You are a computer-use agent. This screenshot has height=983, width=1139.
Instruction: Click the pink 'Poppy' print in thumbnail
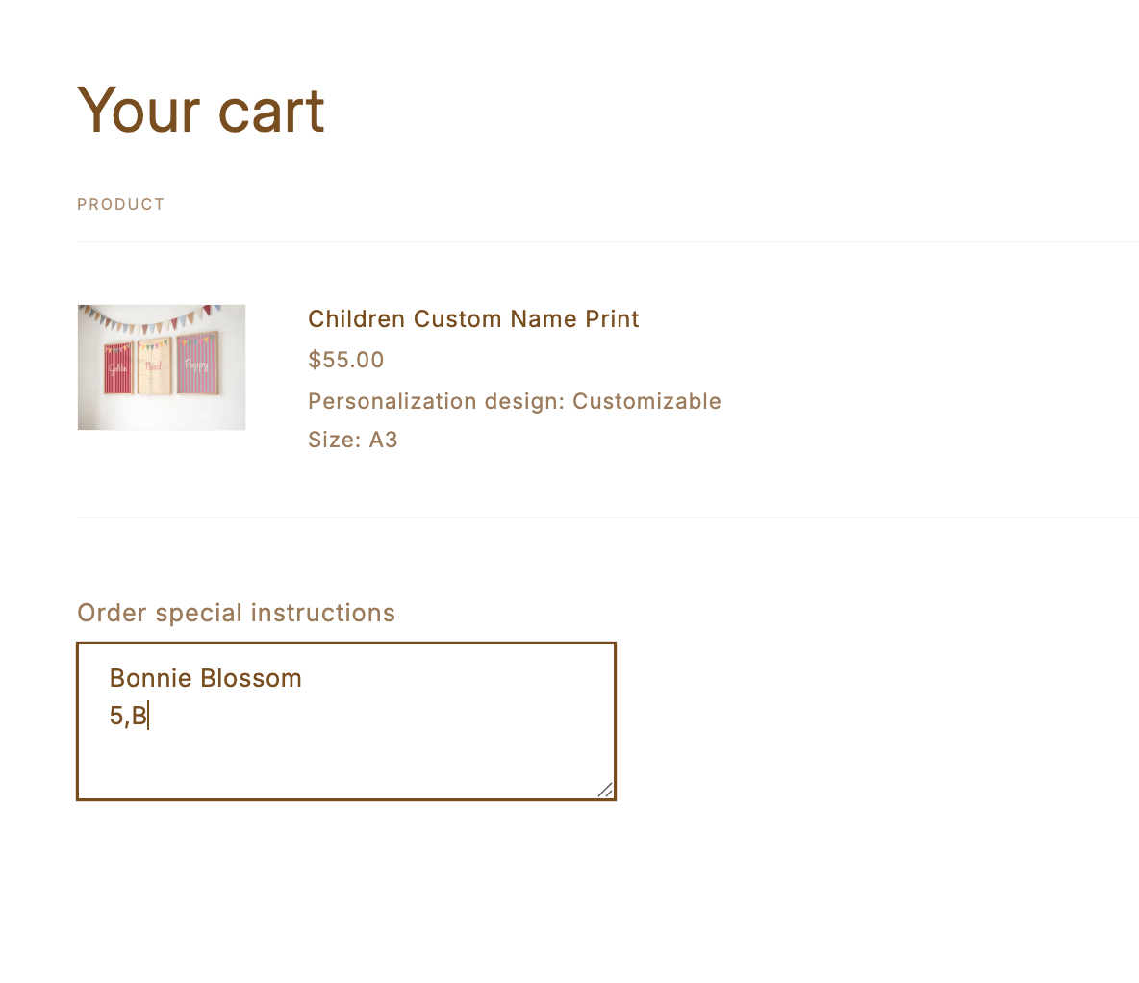pyautogui.click(x=196, y=365)
